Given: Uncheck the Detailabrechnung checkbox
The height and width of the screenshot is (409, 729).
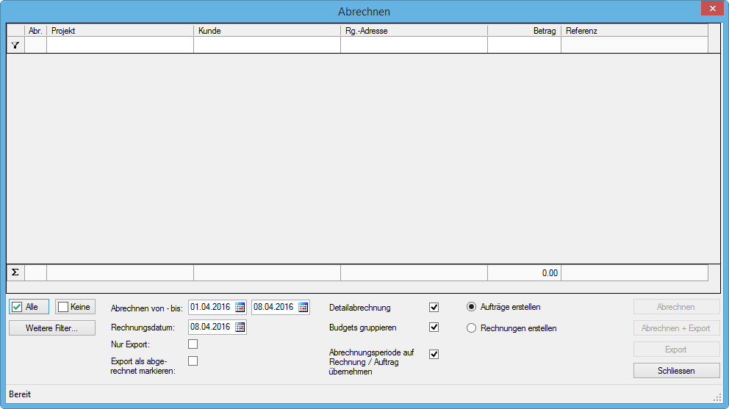Looking at the screenshot, I should [x=434, y=308].
